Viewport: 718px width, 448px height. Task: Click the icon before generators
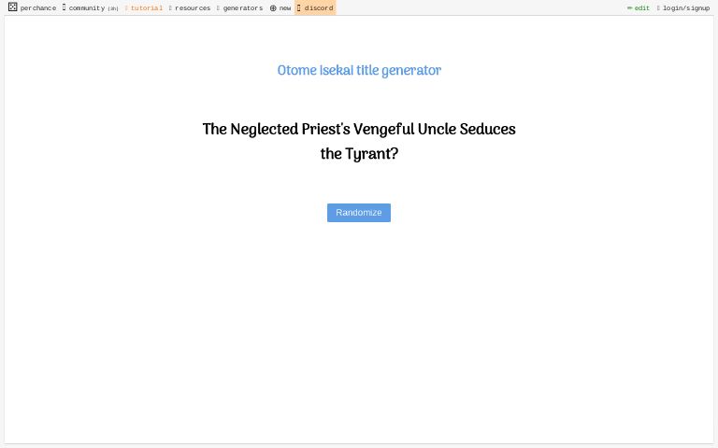pos(219,7)
